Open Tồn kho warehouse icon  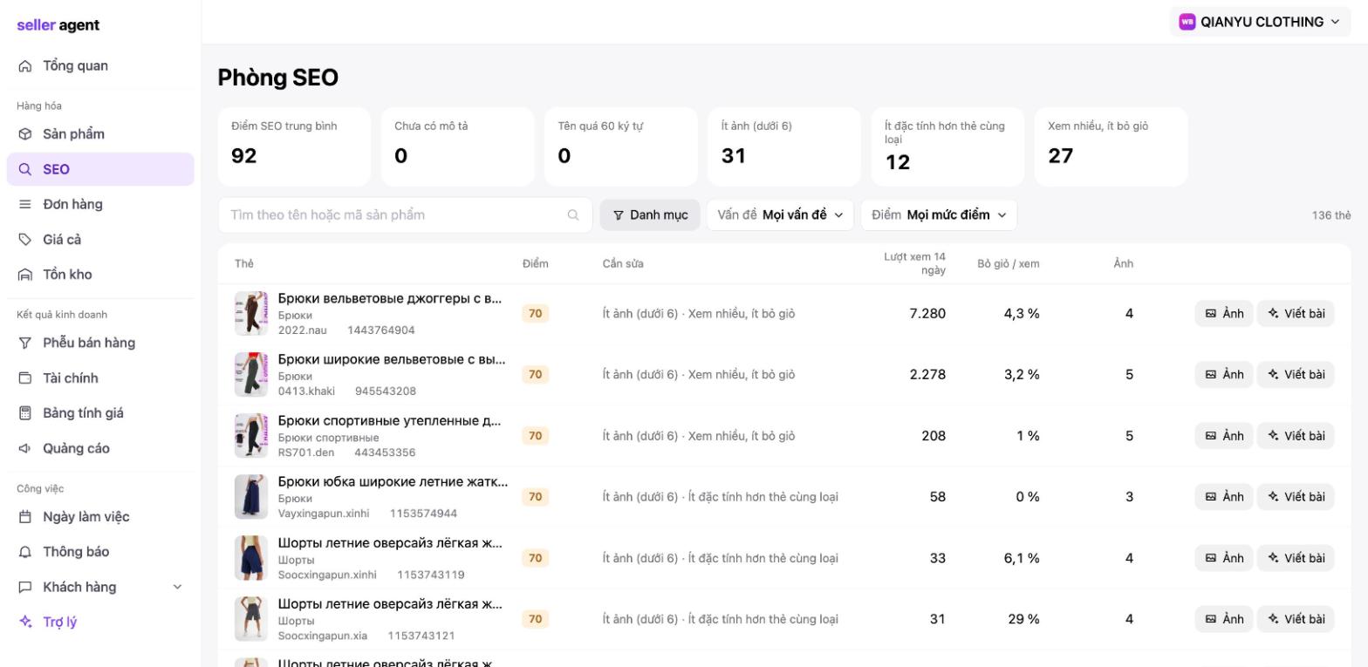click(25, 275)
